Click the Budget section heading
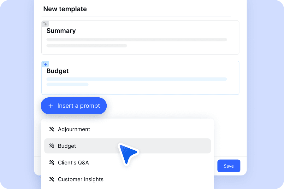284x189 pixels. (58, 71)
